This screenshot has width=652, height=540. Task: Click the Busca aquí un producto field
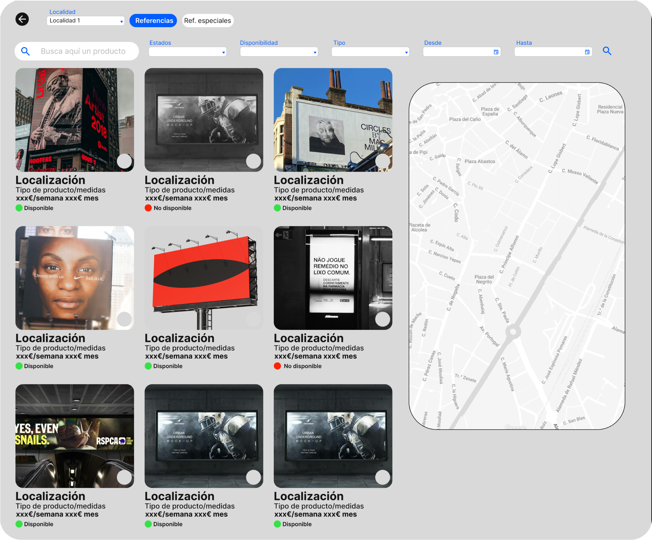(83, 51)
